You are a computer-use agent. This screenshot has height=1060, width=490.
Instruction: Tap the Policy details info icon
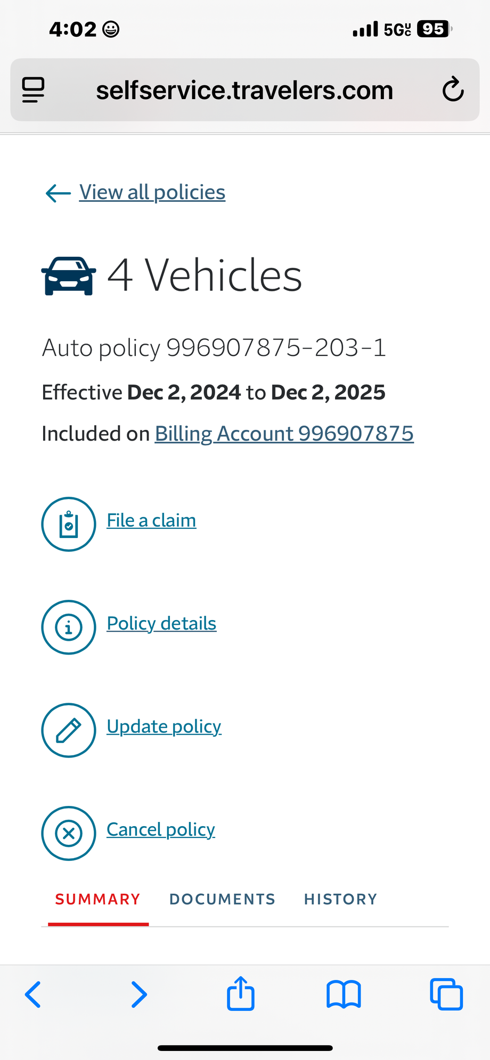pyautogui.click(x=69, y=627)
